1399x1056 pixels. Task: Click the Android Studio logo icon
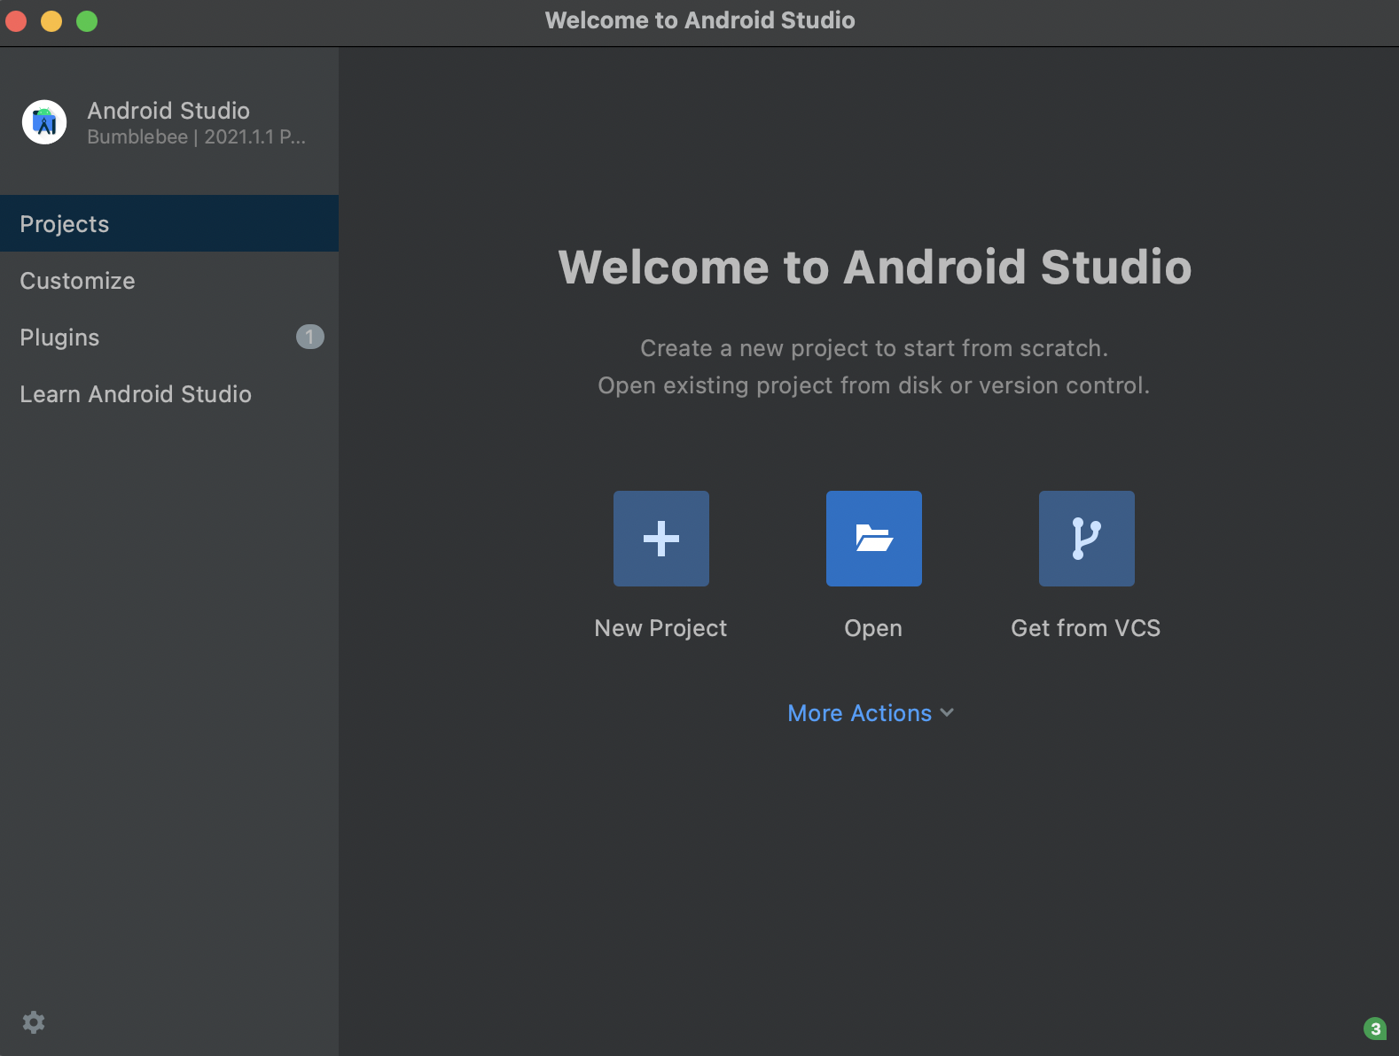click(x=44, y=122)
